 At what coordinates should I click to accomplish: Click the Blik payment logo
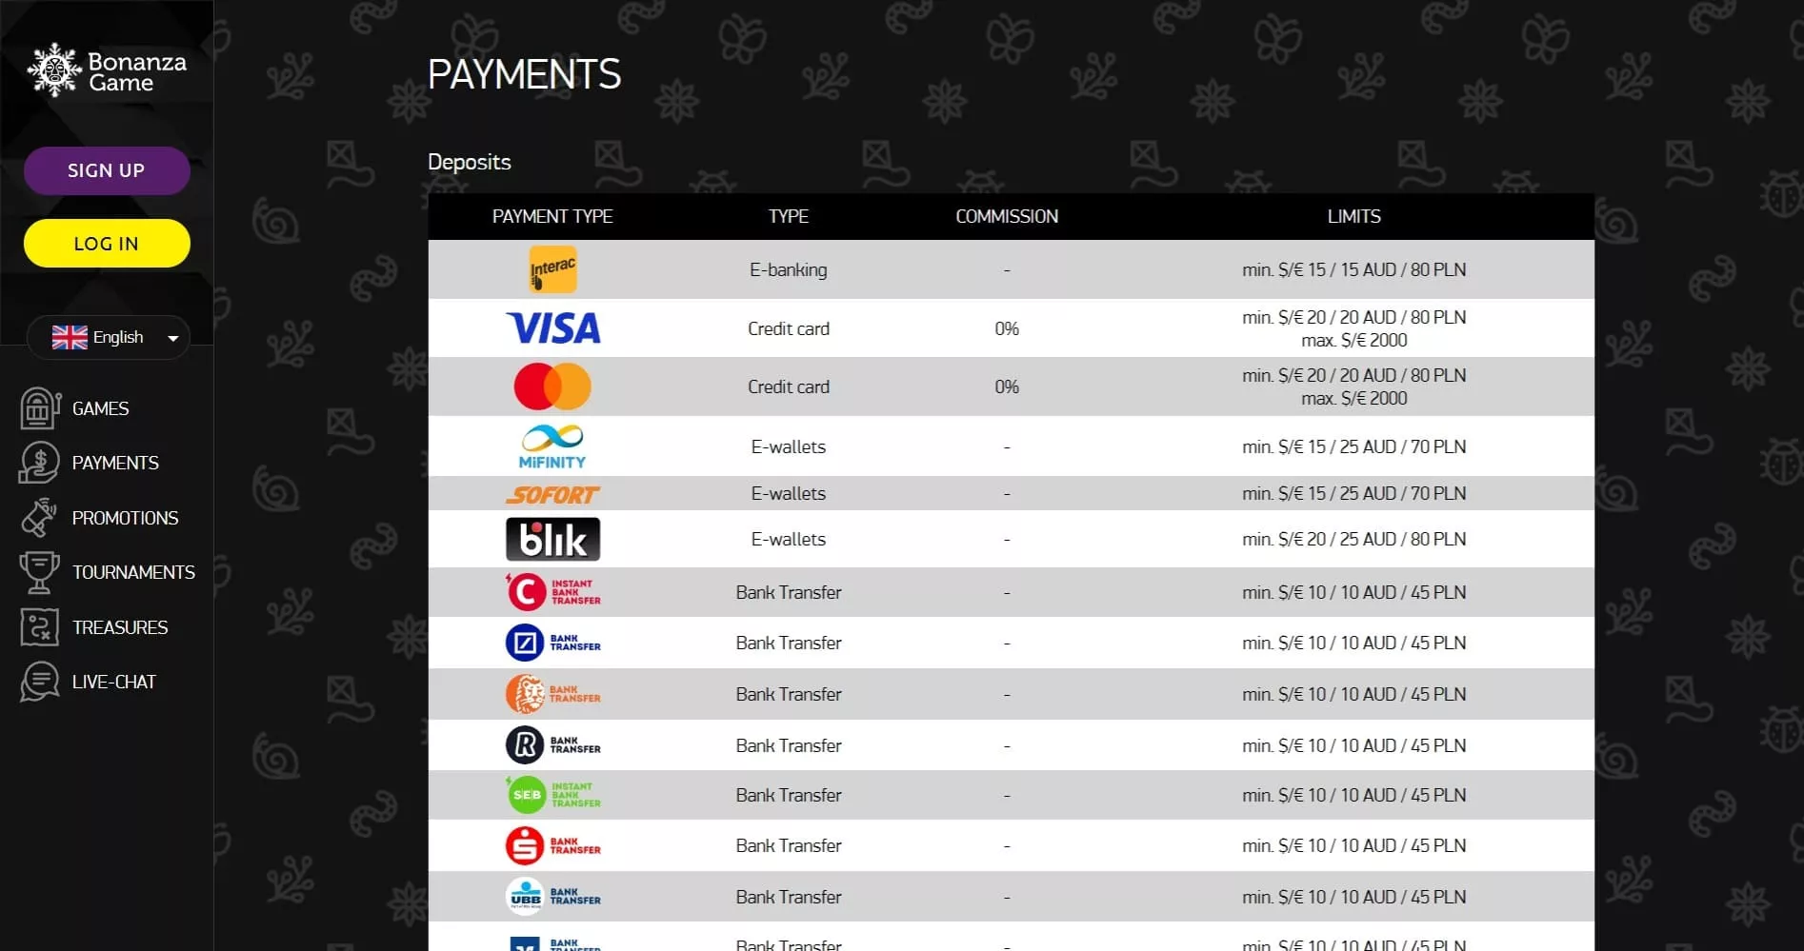point(552,539)
